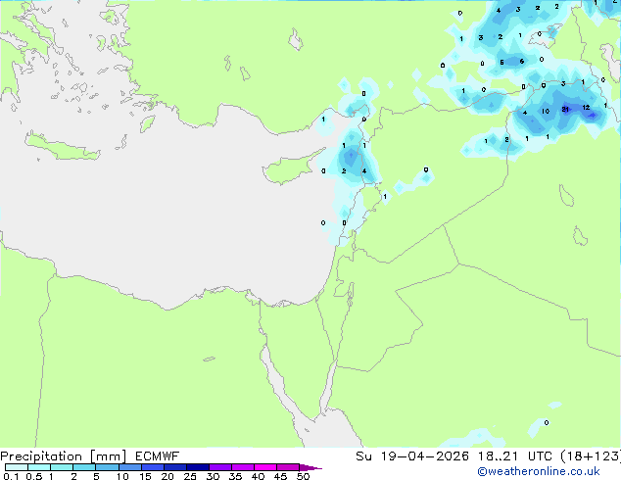Screen dimensions: 621x480
Task: Click the 45–50 mm legend swatch
Action: [x=288, y=467]
